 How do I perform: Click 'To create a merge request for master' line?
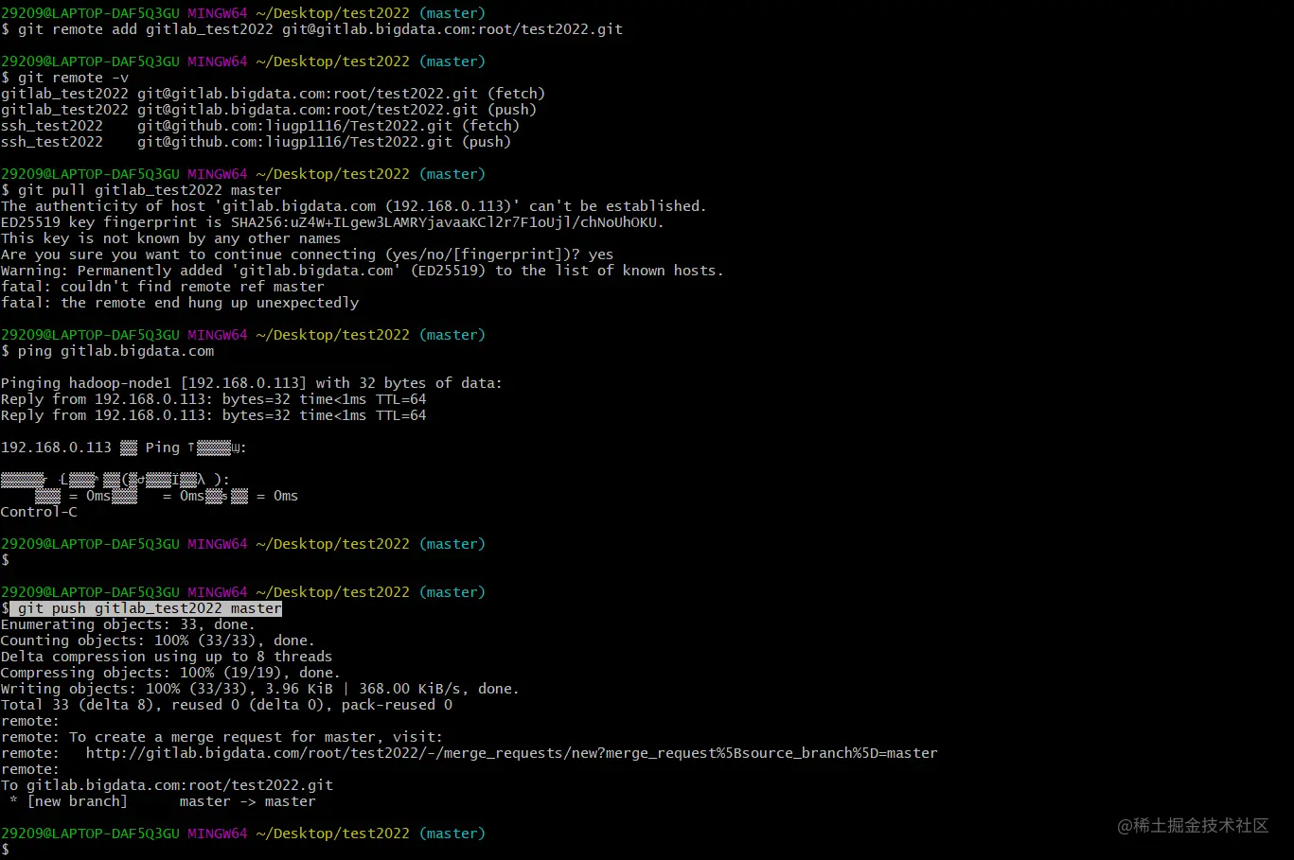tap(222, 737)
